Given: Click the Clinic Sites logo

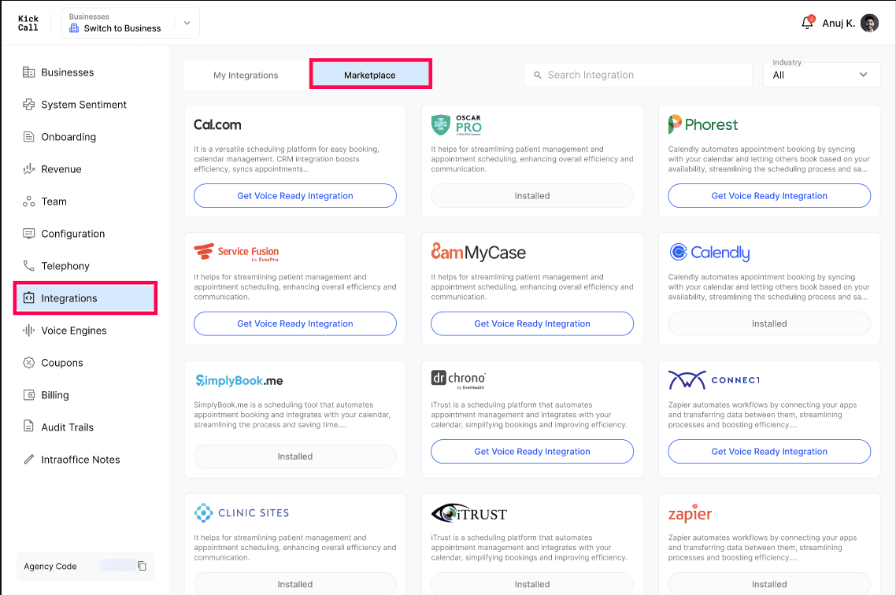Looking at the screenshot, I should [x=241, y=513].
